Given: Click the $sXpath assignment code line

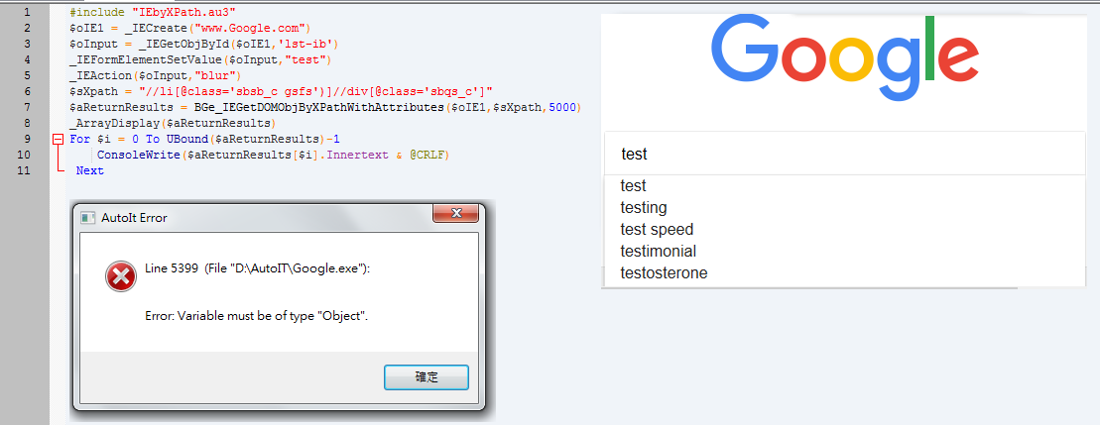Looking at the screenshot, I should point(282,92).
